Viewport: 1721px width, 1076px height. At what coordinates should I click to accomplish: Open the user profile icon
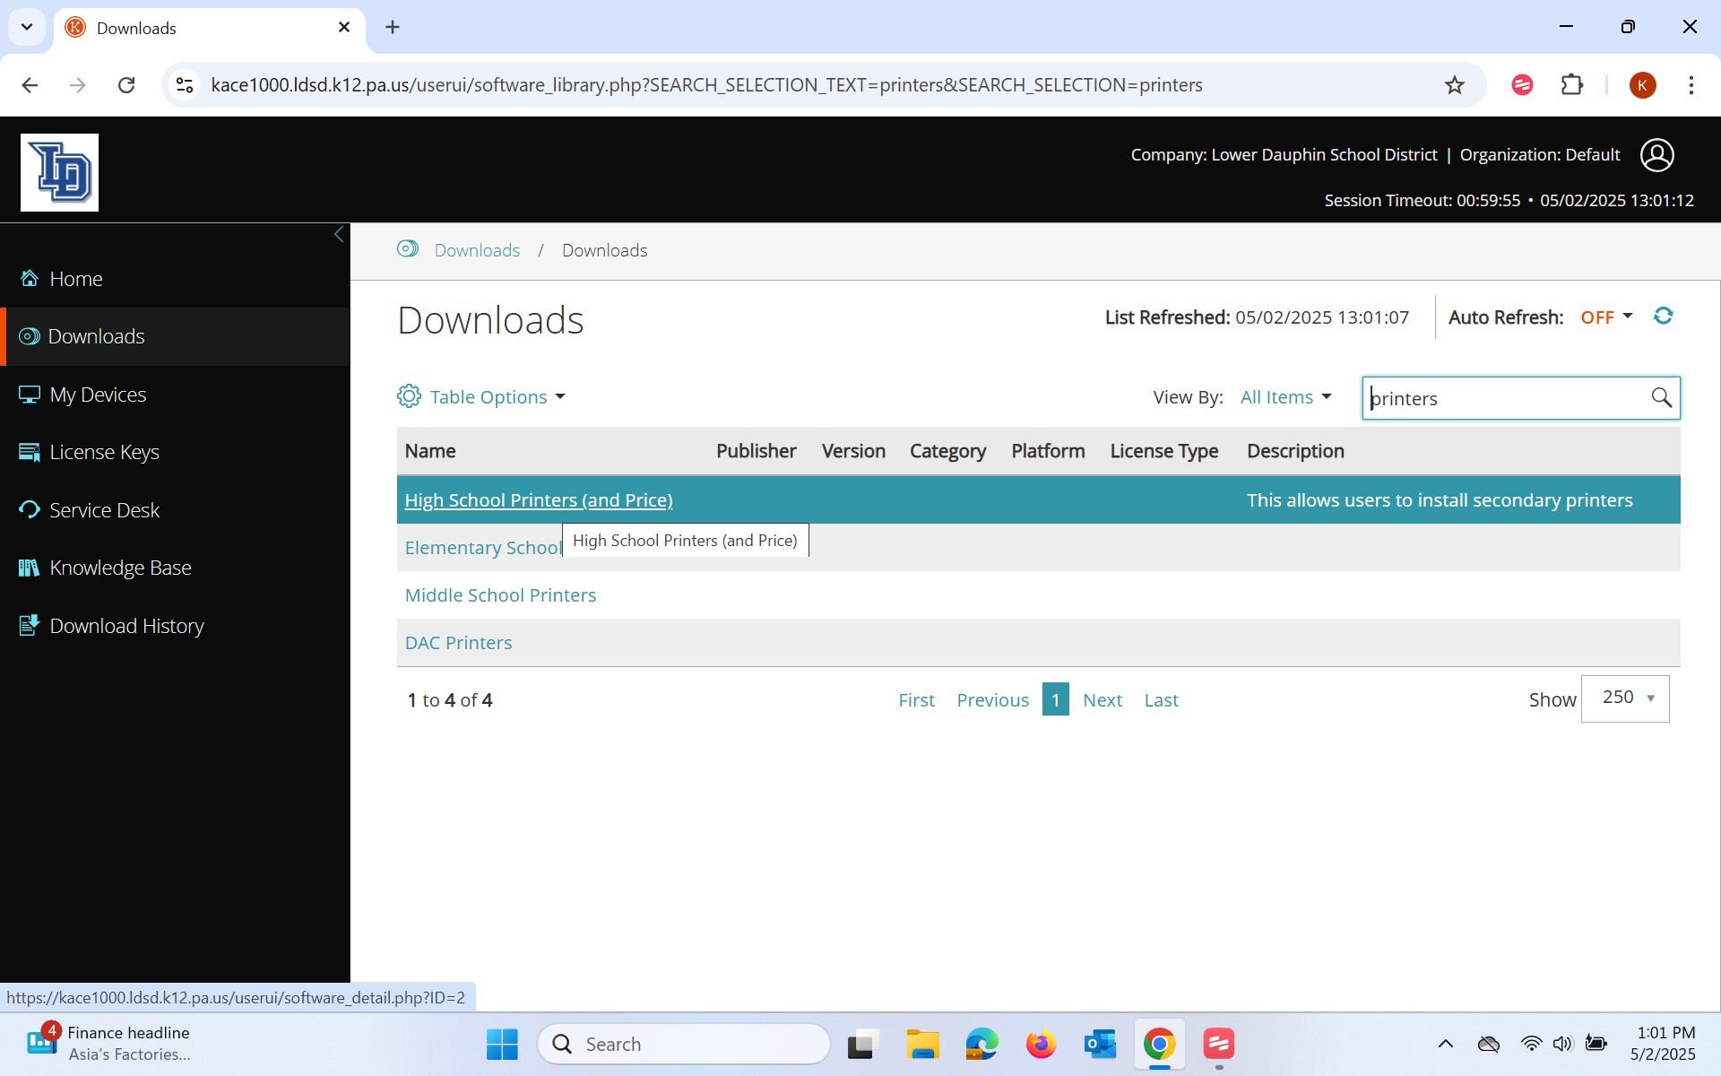click(x=1656, y=155)
